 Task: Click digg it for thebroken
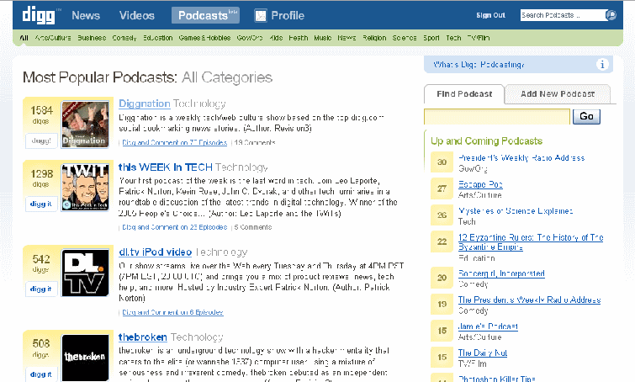pos(41,374)
